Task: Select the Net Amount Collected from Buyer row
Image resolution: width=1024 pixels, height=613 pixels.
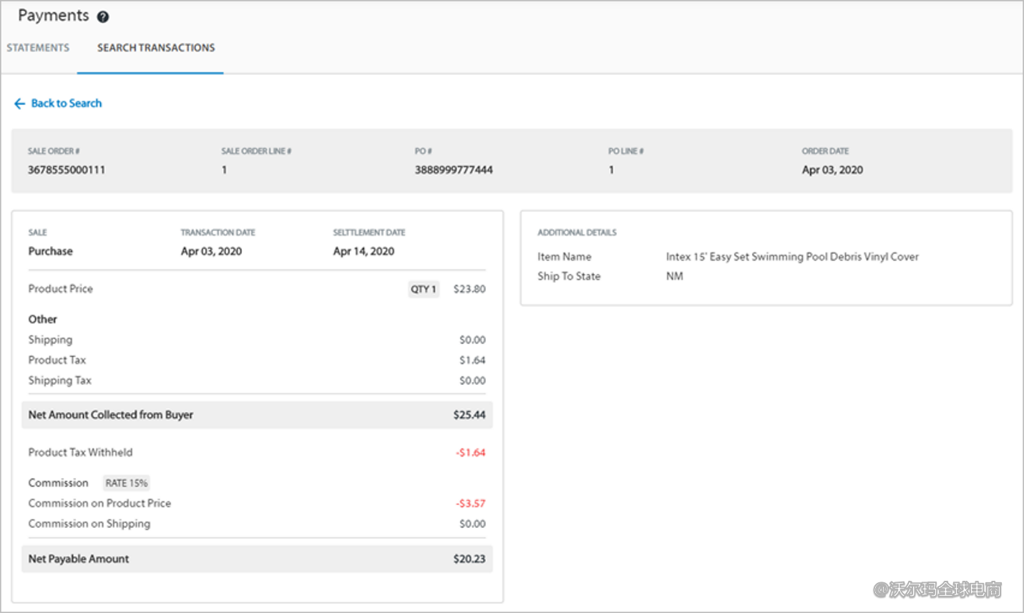Action: [x=111, y=415]
